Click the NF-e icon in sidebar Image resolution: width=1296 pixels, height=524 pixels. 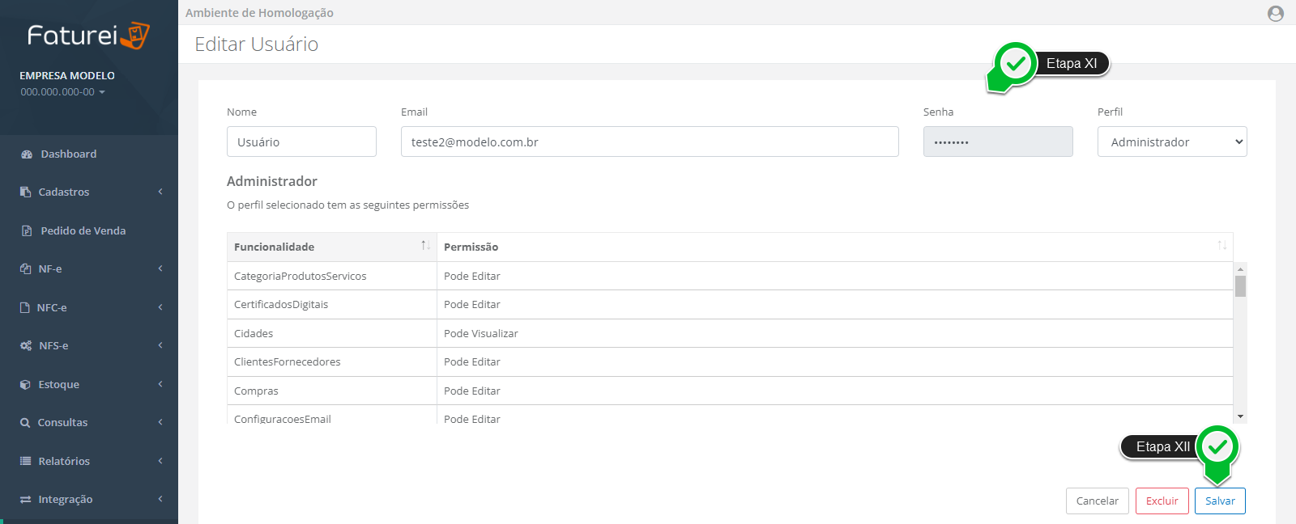click(25, 269)
